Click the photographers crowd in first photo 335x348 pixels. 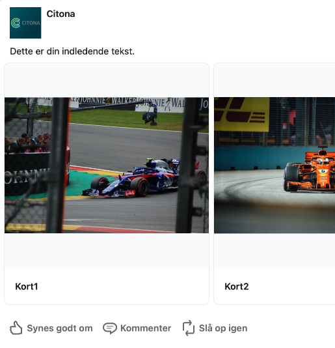(28, 143)
